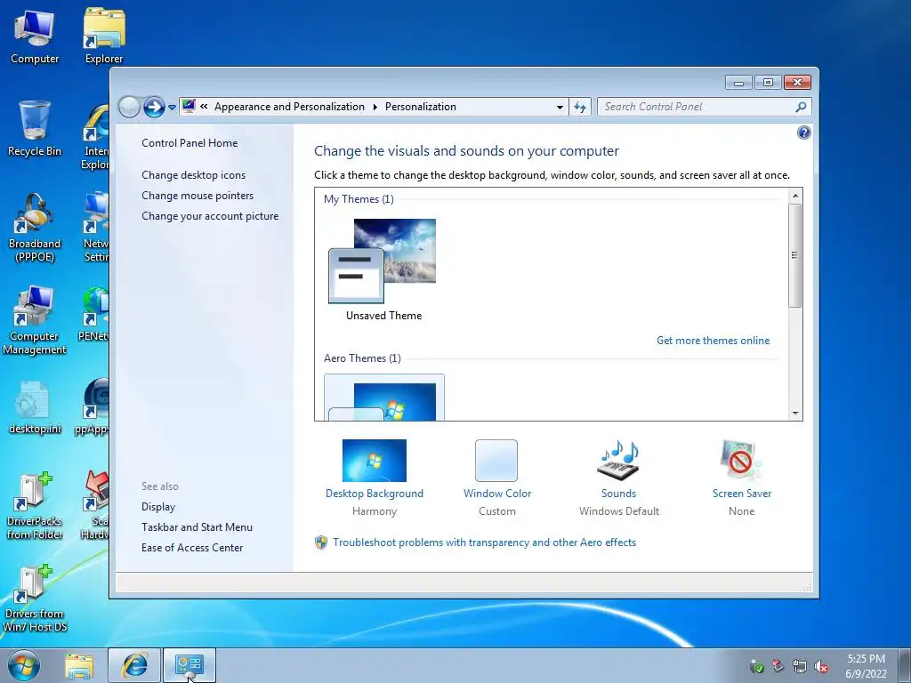The image size is (911, 683).
Task: Open the Screen Saver icon
Action: pos(741,461)
